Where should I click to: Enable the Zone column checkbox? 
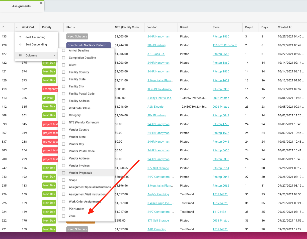point(64,216)
